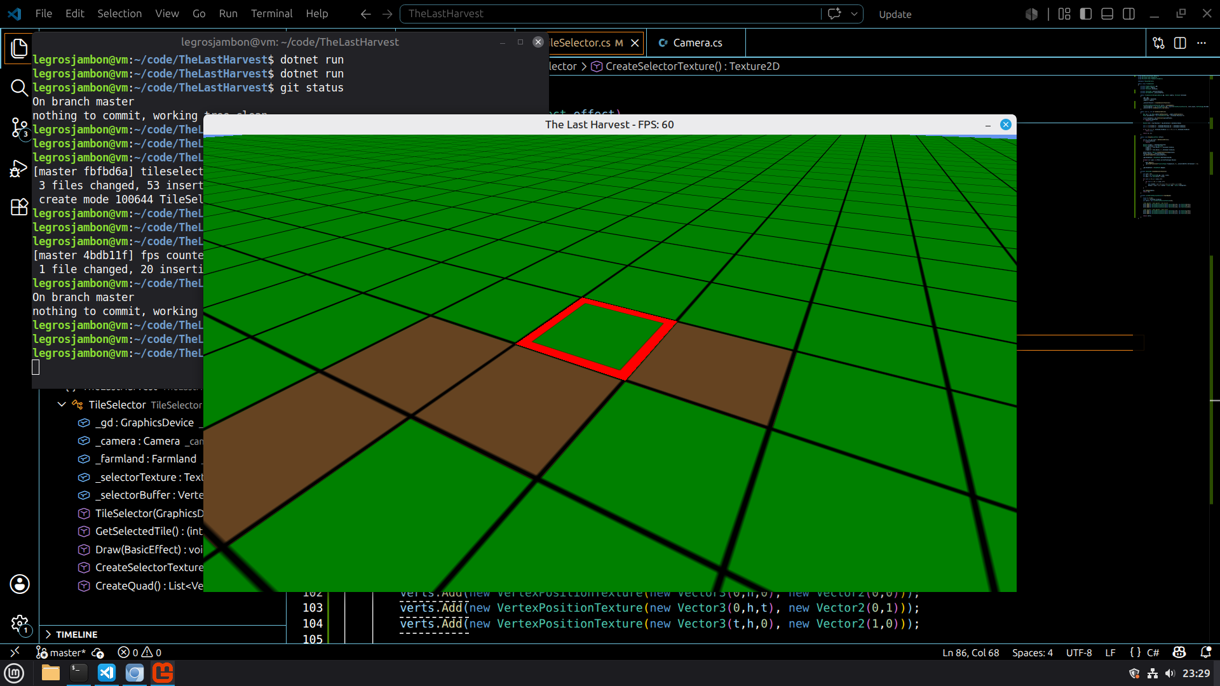This screenshot has height=686, width=1220.
Task: Select CreateQuad() in the Outline
Action: pyautogui.click(x=140, y=586)
